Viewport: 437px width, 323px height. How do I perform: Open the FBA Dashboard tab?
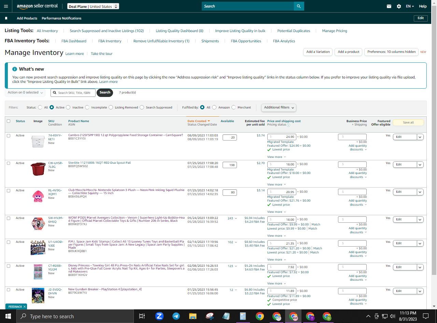click(x=74, y=41)
